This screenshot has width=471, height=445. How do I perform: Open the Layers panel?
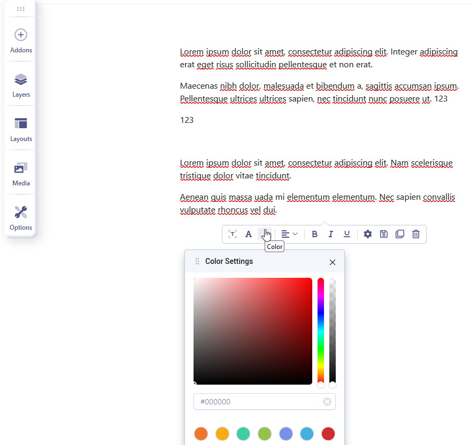[21, 85]
